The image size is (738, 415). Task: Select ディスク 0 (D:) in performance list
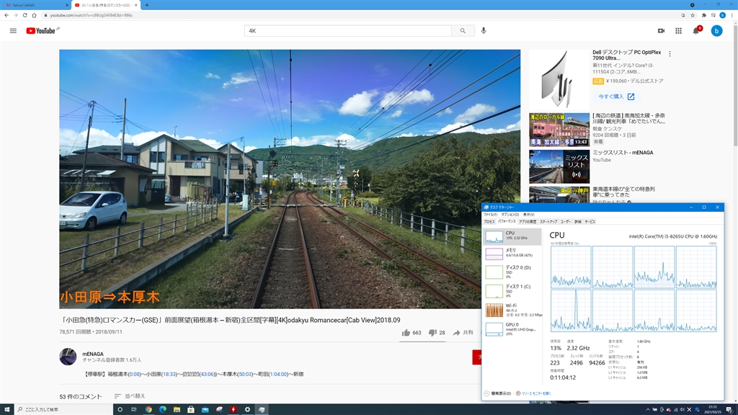(512, 272)
